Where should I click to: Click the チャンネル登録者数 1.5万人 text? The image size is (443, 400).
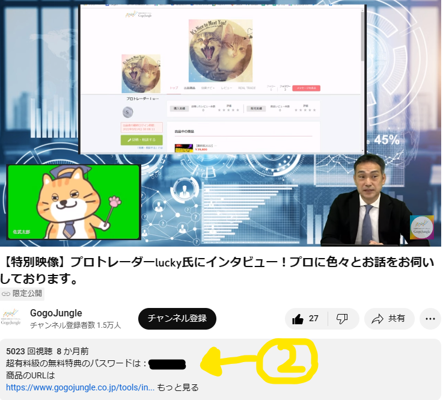pyautogui.click(x=75, y=325)
